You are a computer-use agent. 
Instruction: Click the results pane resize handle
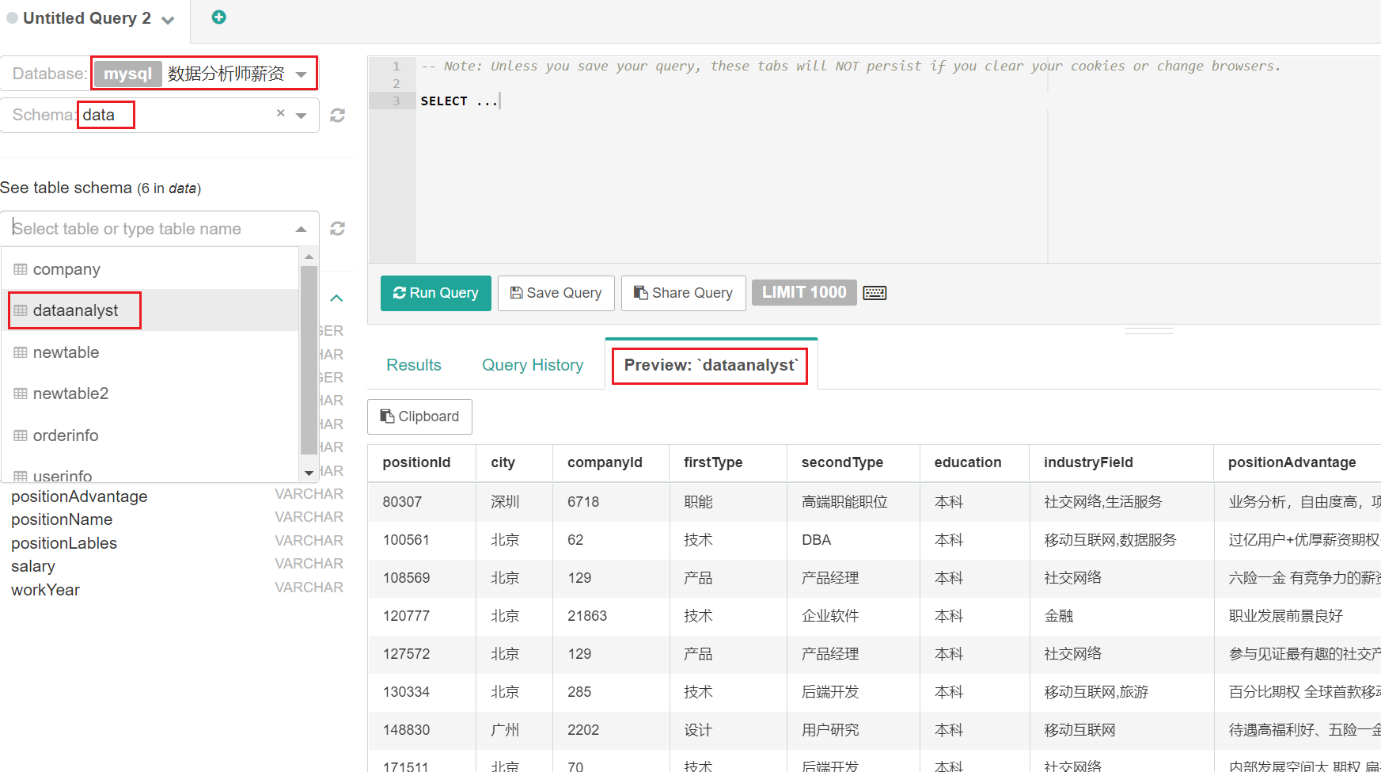[1148, 331]
